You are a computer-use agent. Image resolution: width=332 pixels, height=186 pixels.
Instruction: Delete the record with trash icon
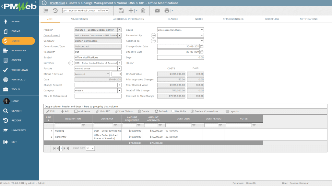coord(143,11)
